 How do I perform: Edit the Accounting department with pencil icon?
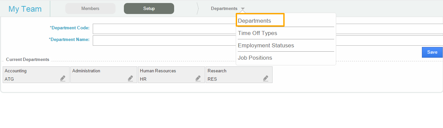pos(63,78)
